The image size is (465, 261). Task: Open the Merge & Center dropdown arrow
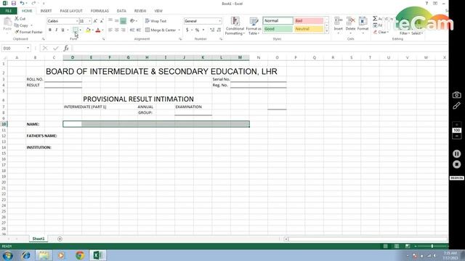click(179, 30)
